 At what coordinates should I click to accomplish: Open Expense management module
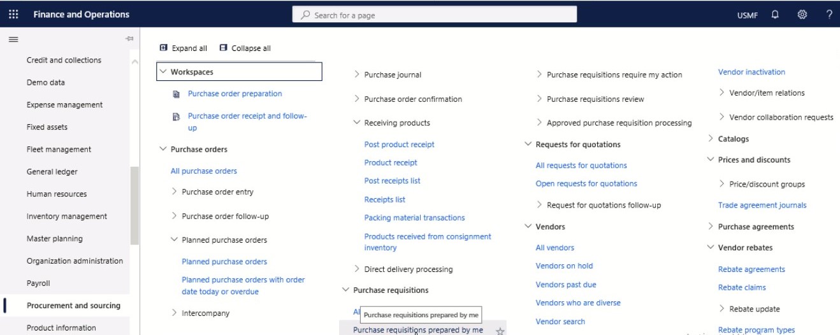[x=64, y=104]
